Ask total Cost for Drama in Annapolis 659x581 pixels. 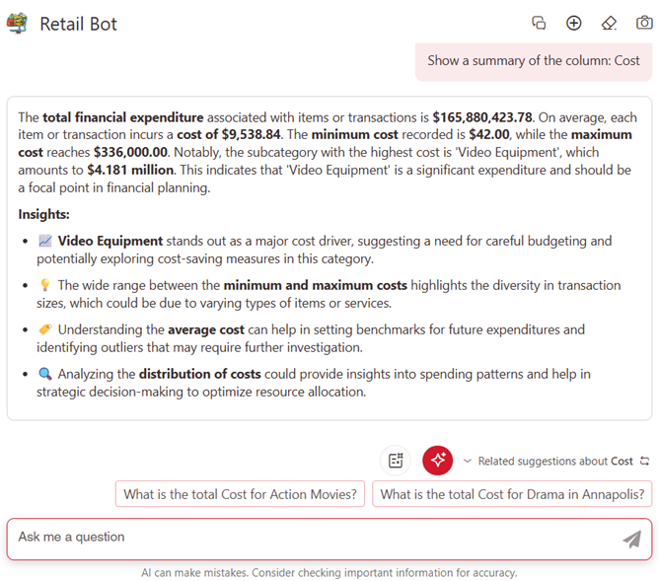tap(511, 494)
